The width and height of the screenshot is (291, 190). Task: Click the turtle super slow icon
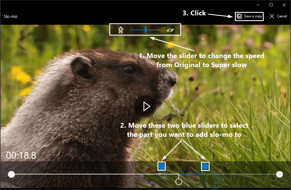tap(170, 30)
